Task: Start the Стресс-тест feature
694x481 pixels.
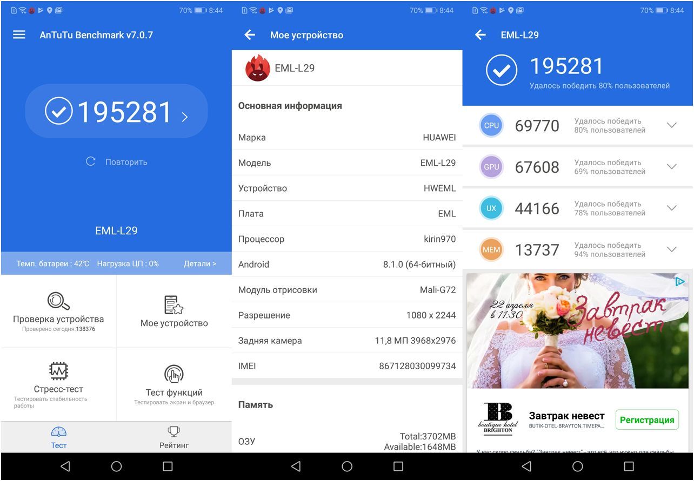Action: (x=58, y=383)
